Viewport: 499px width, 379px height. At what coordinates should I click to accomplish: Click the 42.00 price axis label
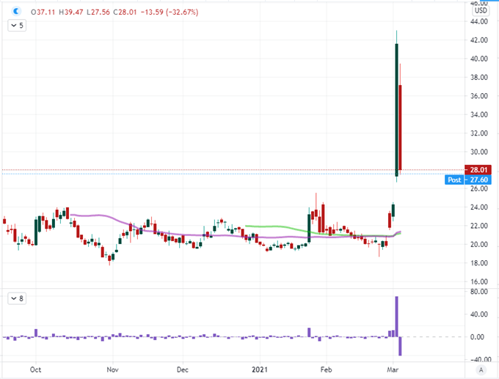[x=479, y=40]
